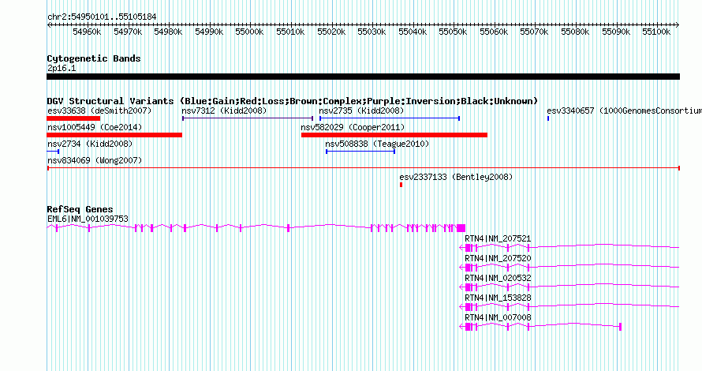Image resolution: width=702 pixels, height=371 pixels.
Task: Click the esv3340657 variant label
Action: [x=624, y=111]
